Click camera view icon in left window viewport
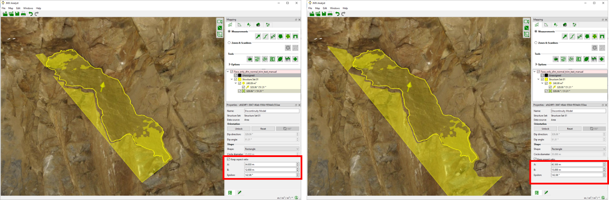Image resolution: width=609 pixels, height=200 pixels. (x=220, y=21)
